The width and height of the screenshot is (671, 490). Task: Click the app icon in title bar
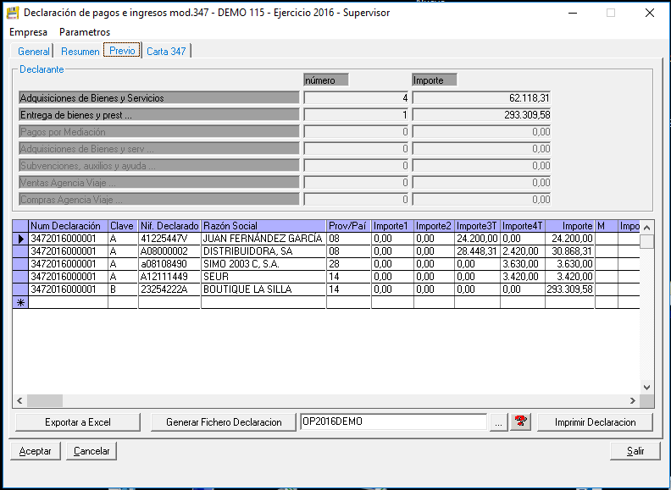[x=13, y=13]
